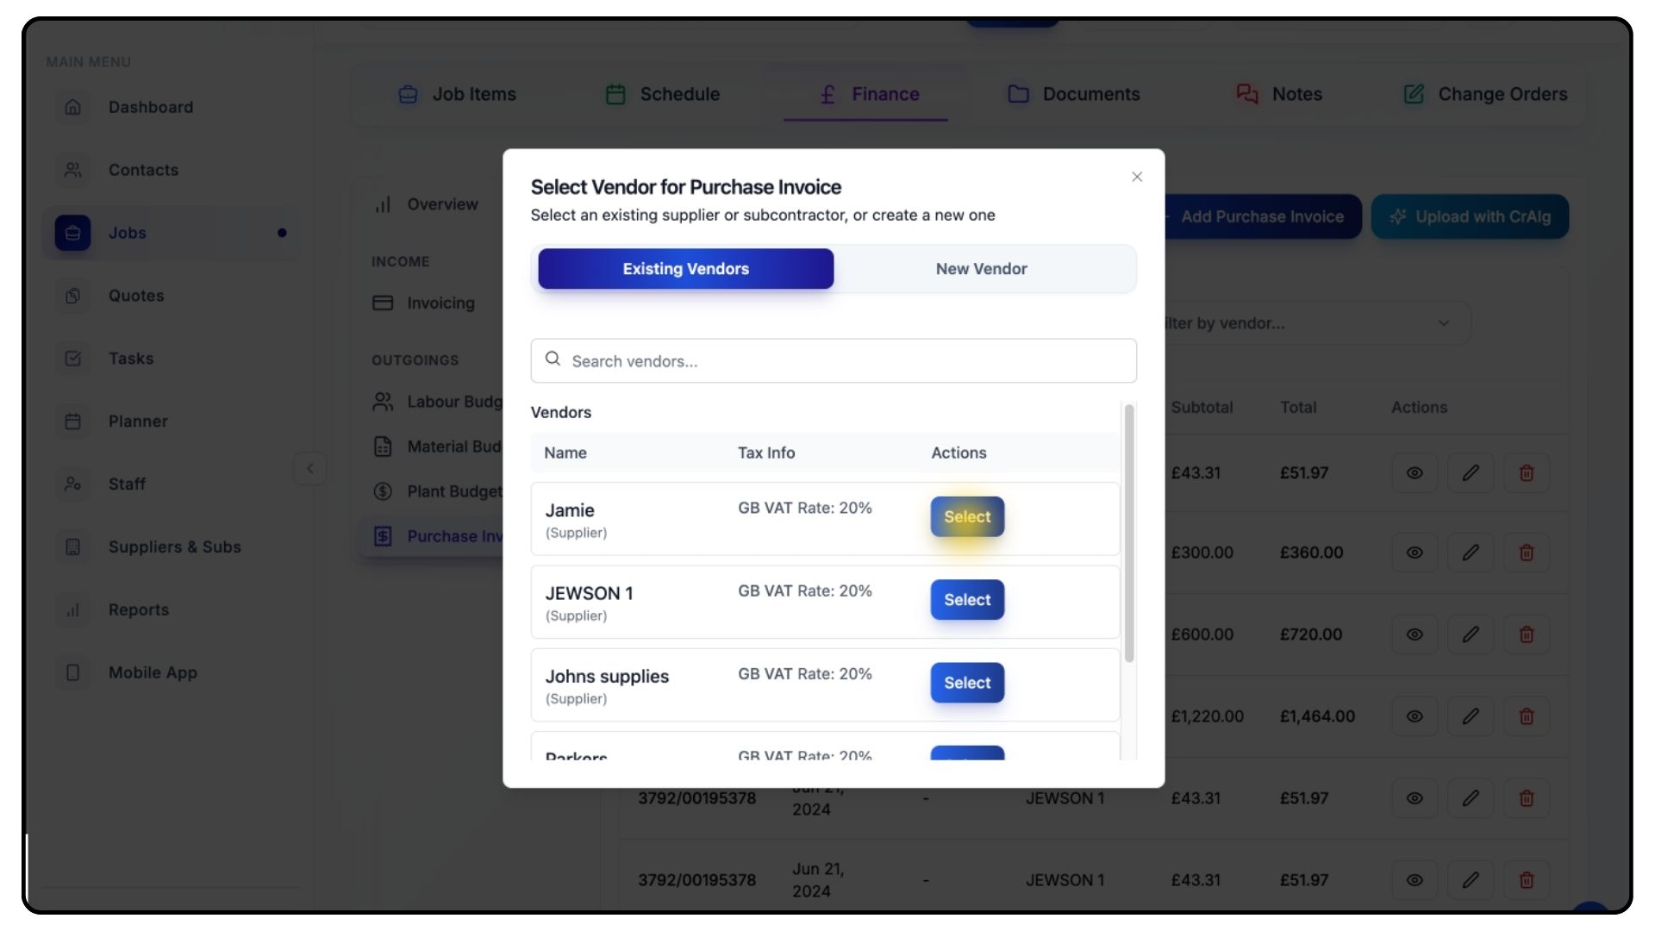This screenshot has width=1655, height=931.
Task: Collapse the sidebar with the chevron arrow
Action: (x=310, y=469)
